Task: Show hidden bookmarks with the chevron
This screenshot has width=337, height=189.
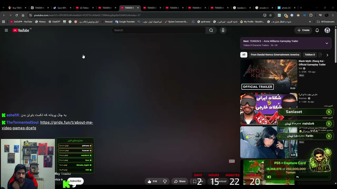Action: [310, 22]
